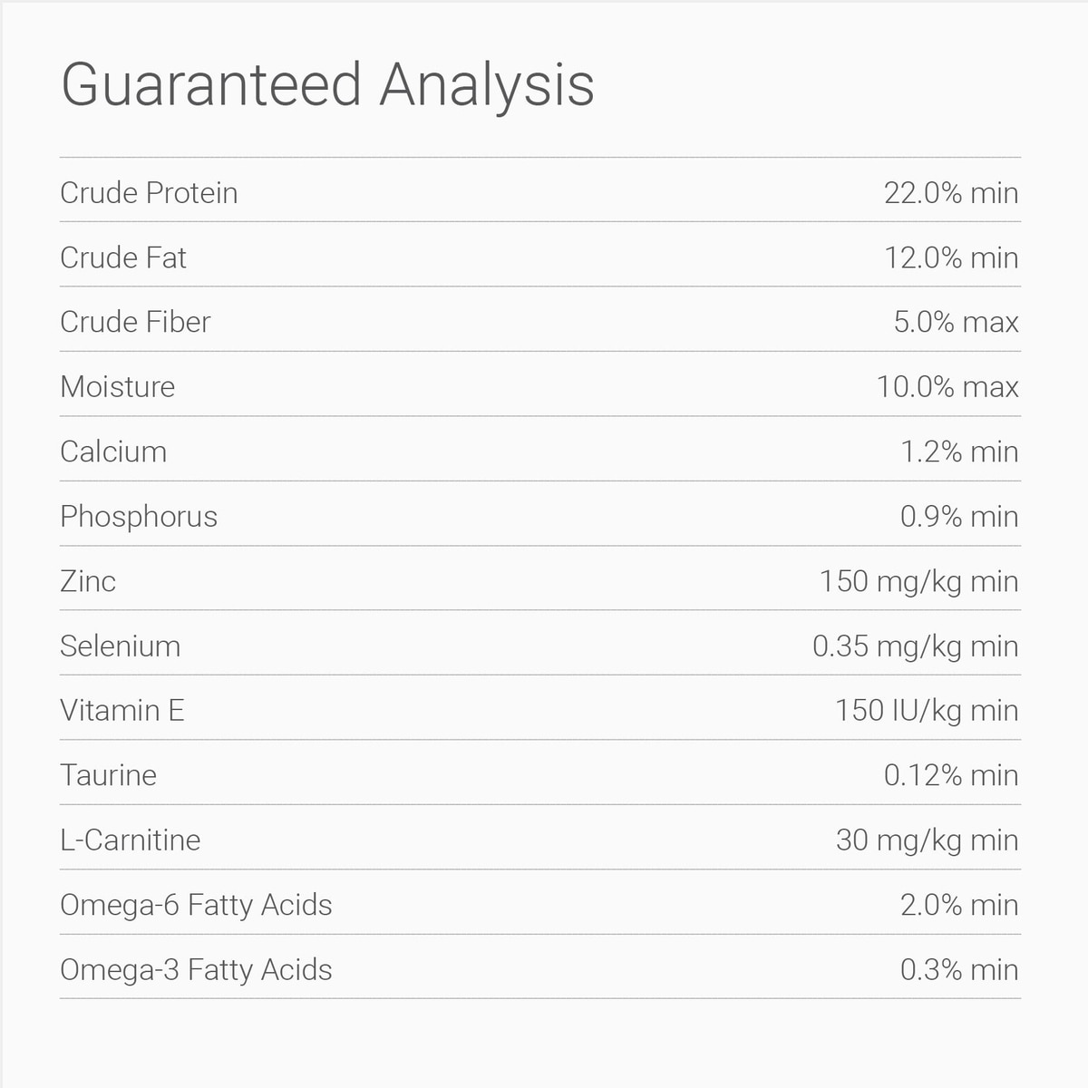Click the Guaranteed Analysis heading
1088x1088 pixels.
[327, 86]
